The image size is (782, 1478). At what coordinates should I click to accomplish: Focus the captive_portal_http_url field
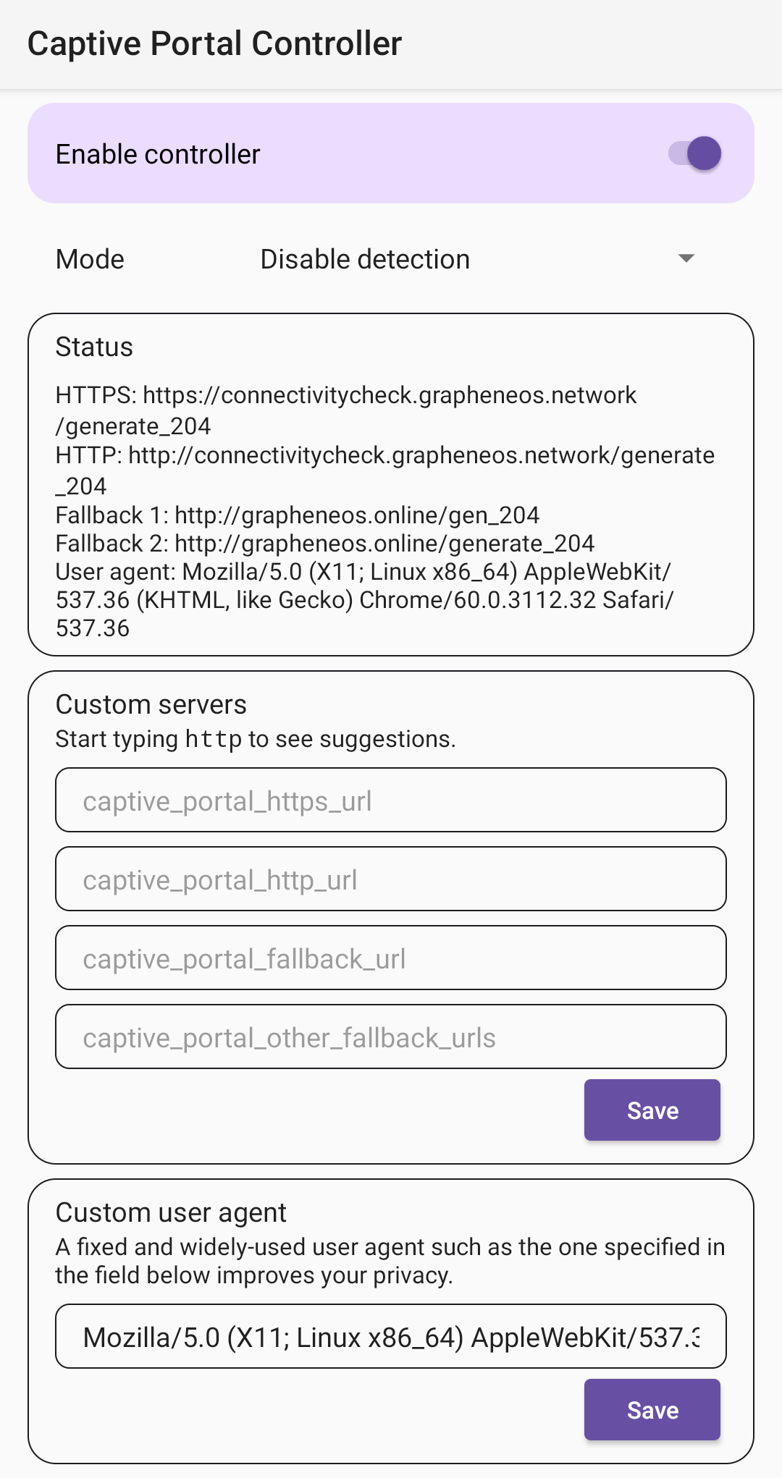pyautogui.click(x=391, y=879)
